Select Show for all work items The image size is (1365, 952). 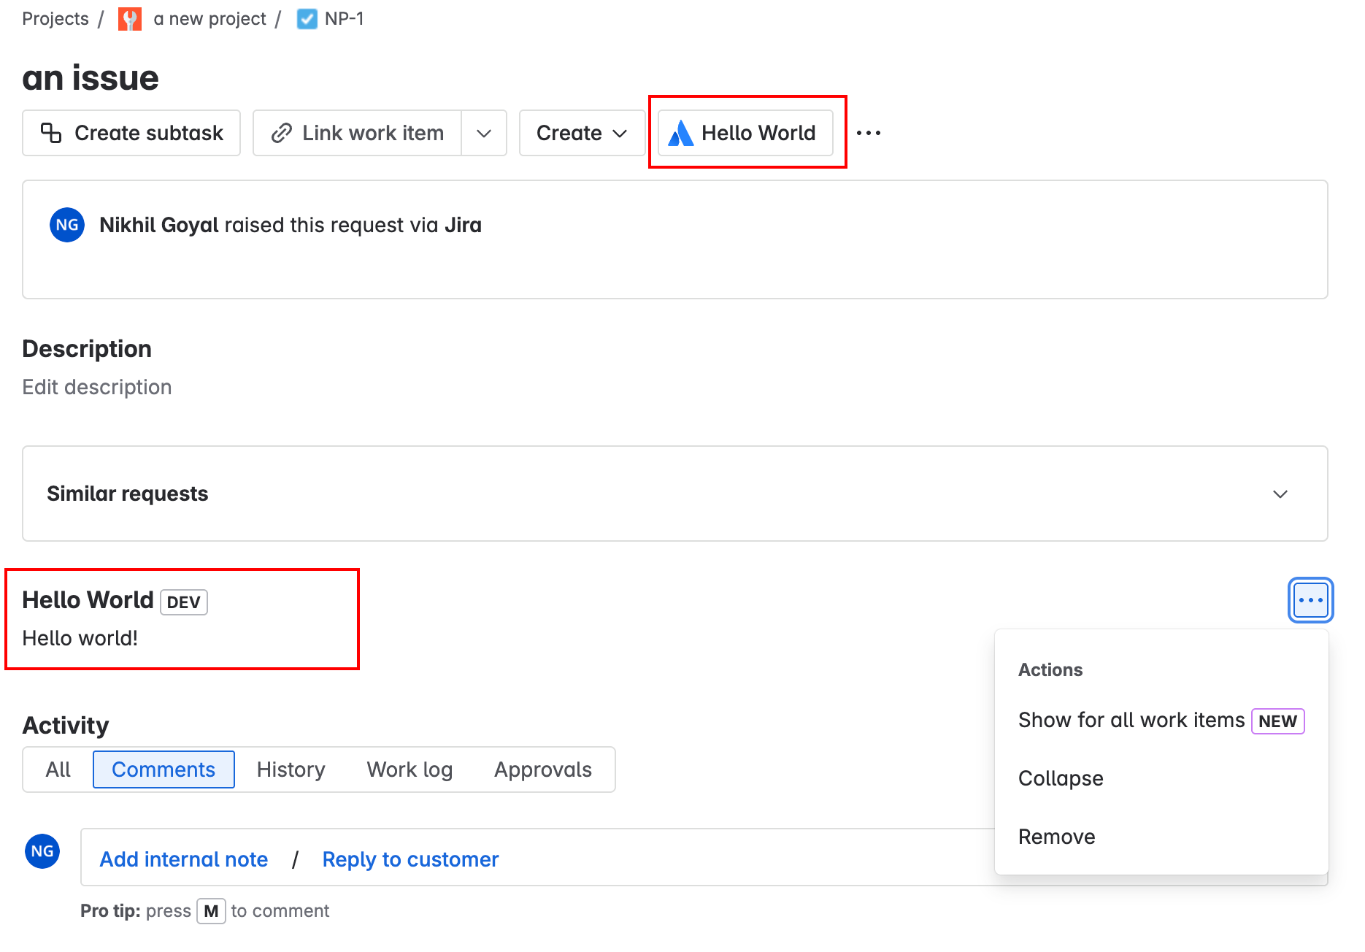(1131, 721)
